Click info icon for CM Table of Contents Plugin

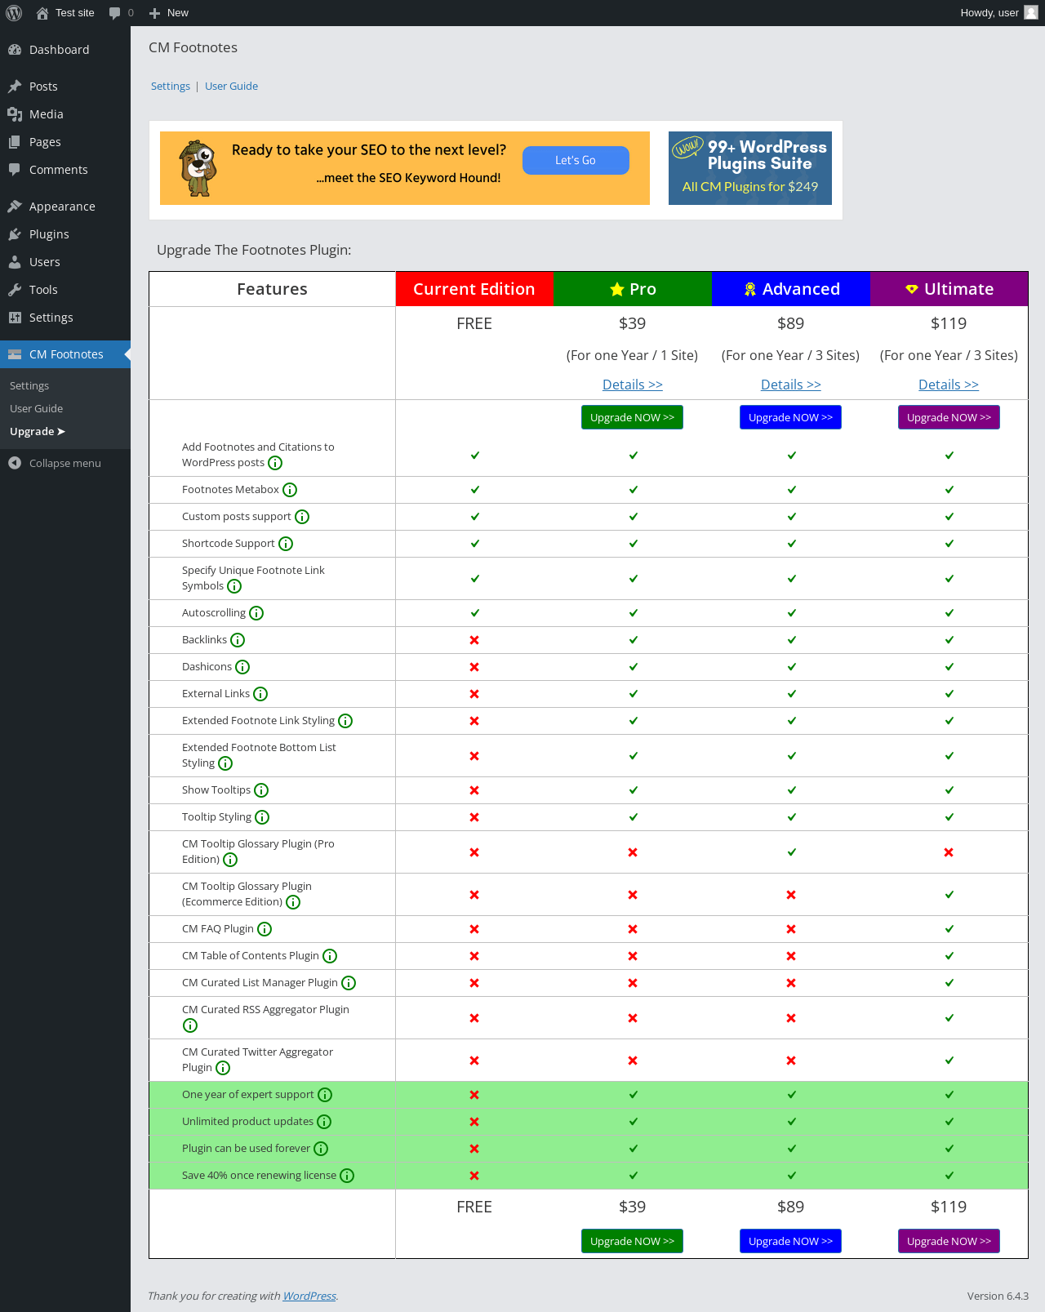click(330, 956)
